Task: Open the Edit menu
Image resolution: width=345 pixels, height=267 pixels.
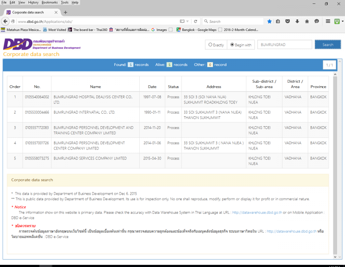Action: click(x=13, y=3)
